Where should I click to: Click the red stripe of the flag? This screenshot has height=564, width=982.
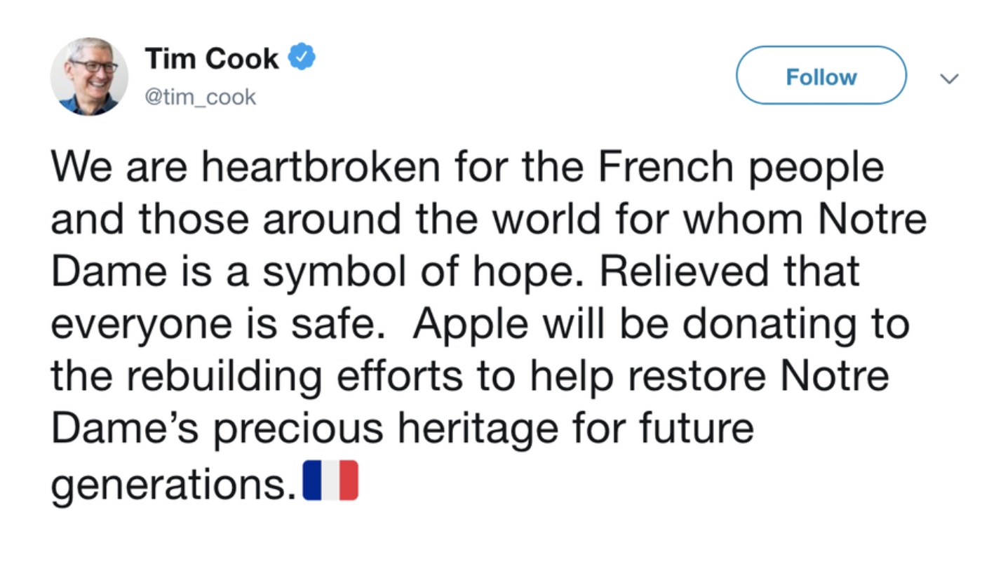pos(349,481)
